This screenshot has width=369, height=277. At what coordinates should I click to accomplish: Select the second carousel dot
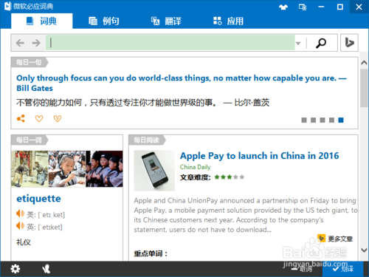pos(313,120)
